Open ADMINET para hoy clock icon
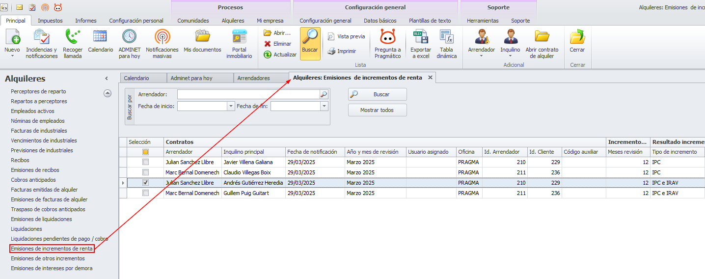Screen dimensions: 705x279 pos(129,37)
